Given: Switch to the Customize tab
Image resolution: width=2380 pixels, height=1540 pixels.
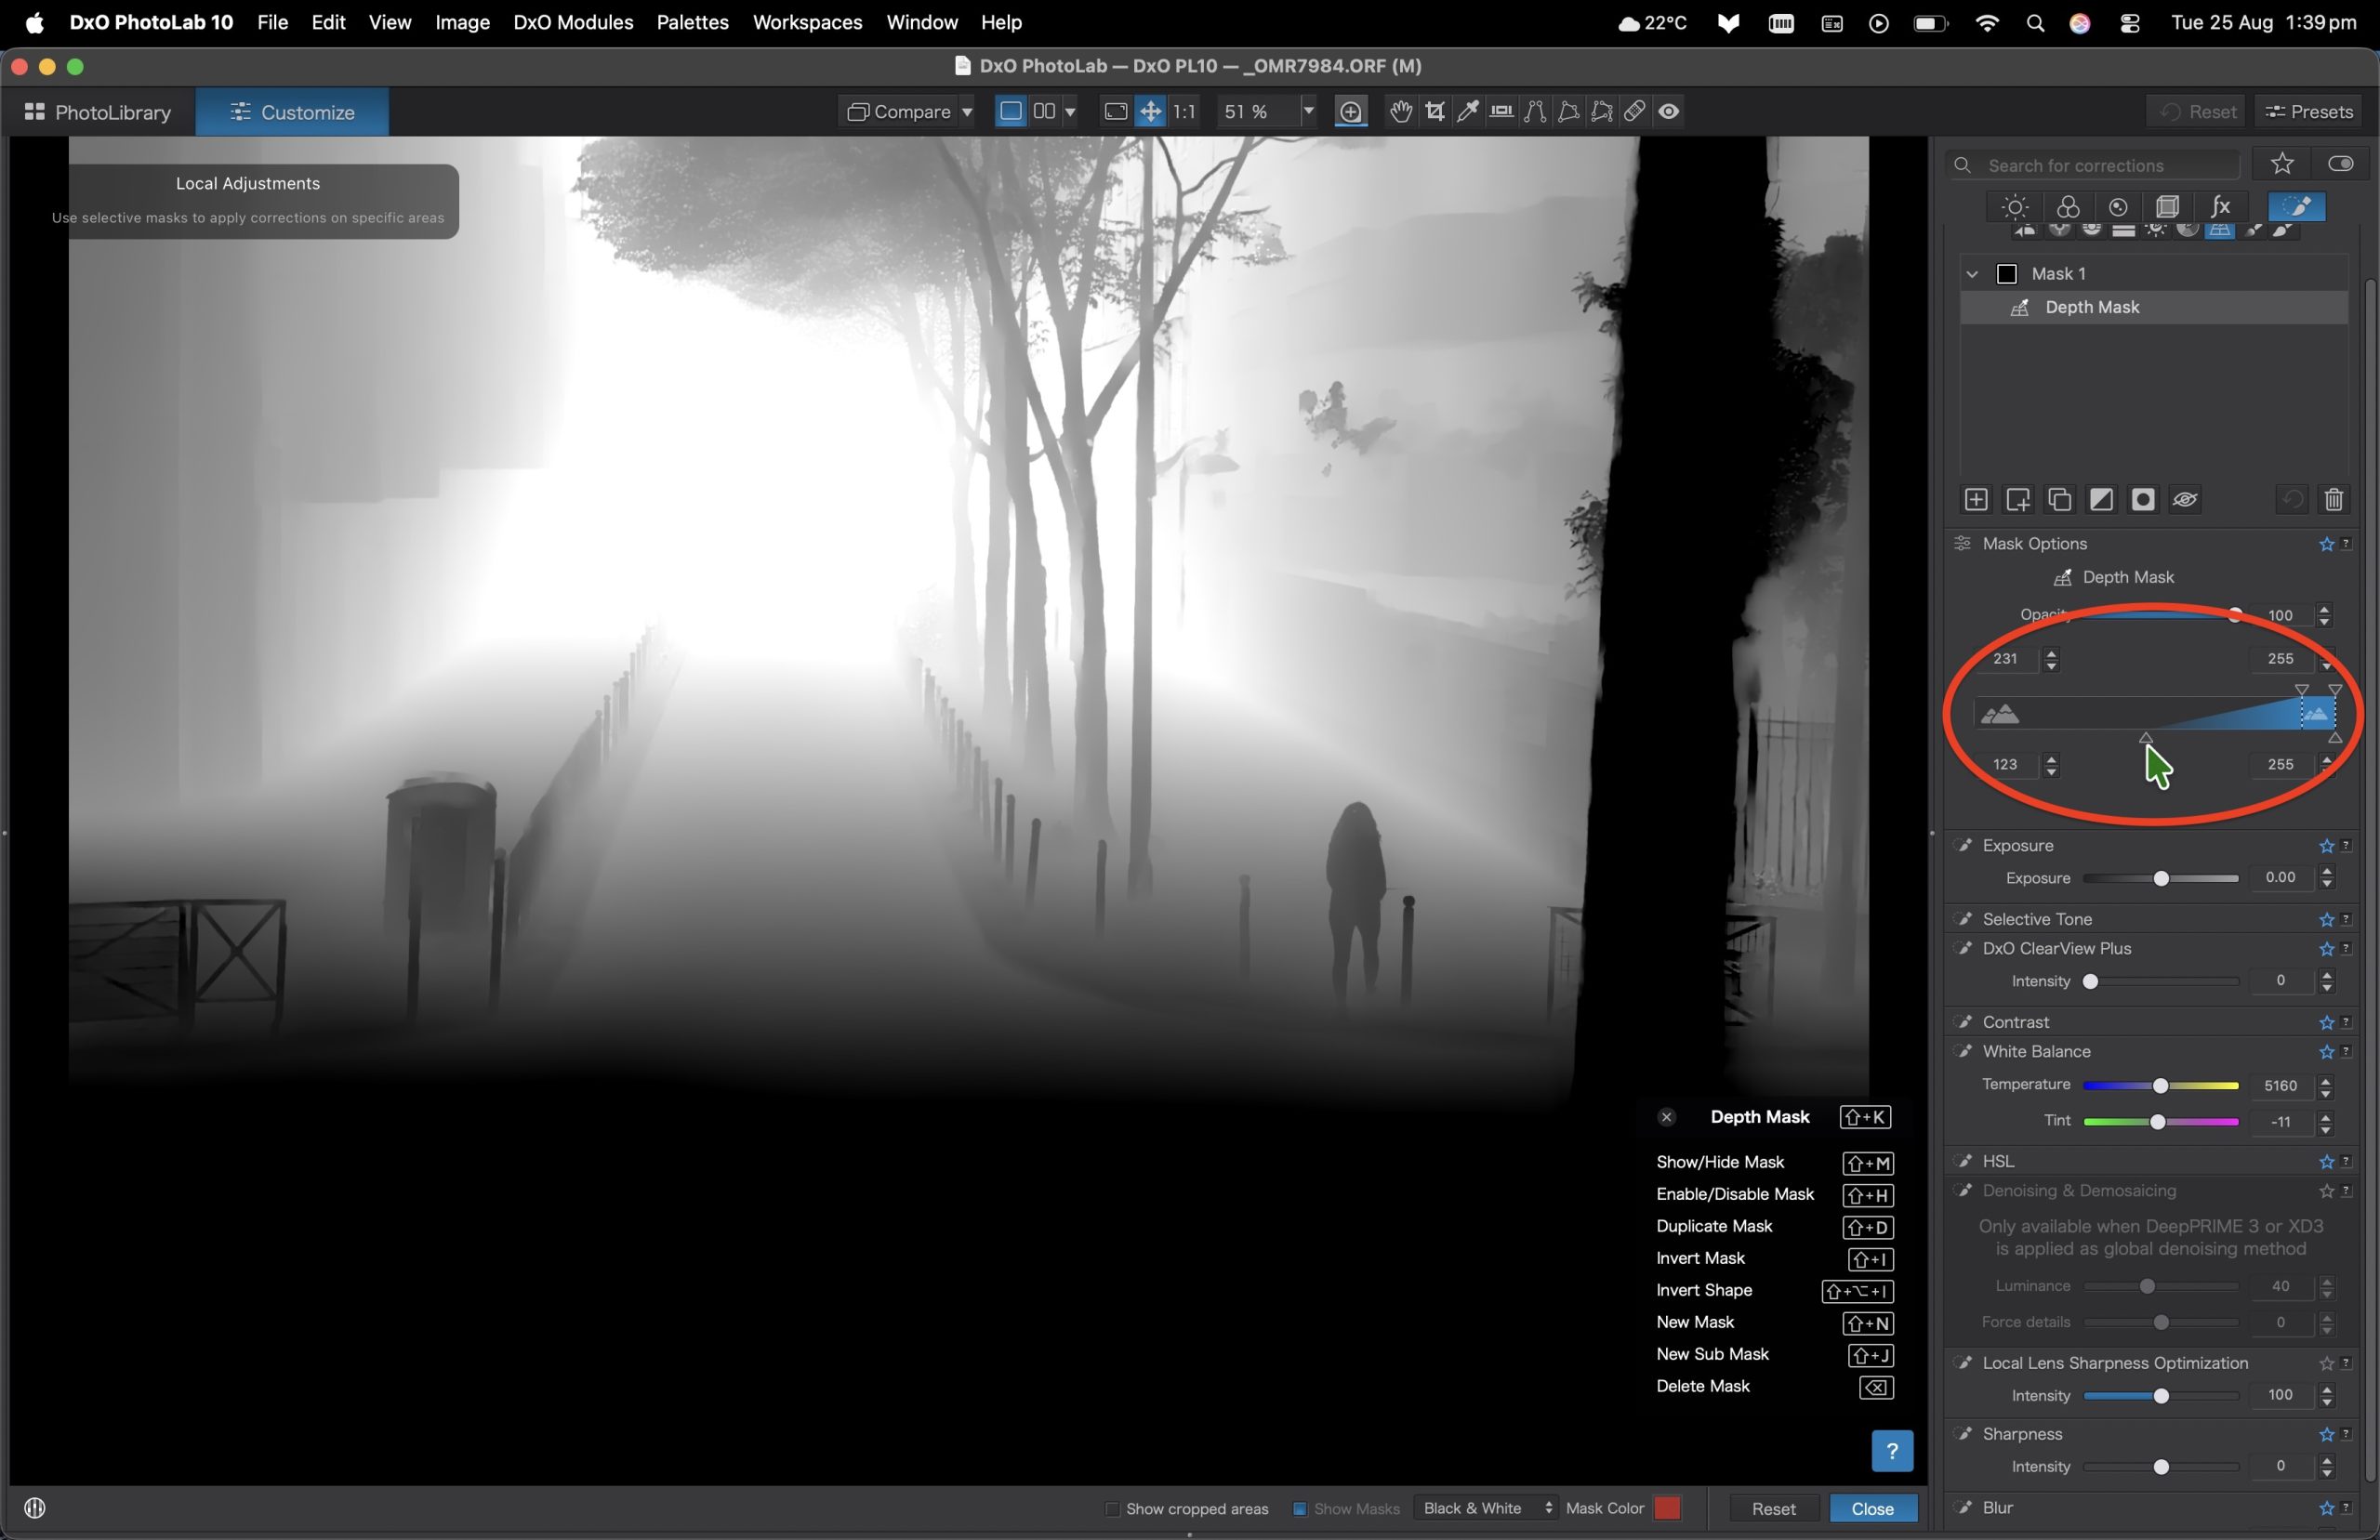Looking at the screenshot, I should click(292, 112).
